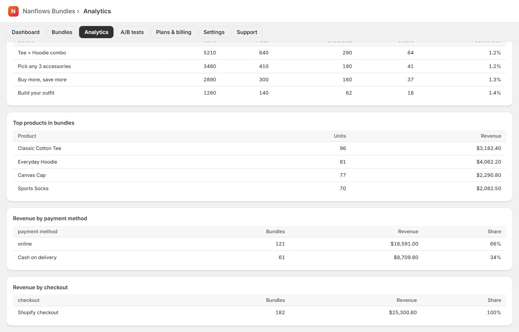Click the 100% share value

[494, 313]
